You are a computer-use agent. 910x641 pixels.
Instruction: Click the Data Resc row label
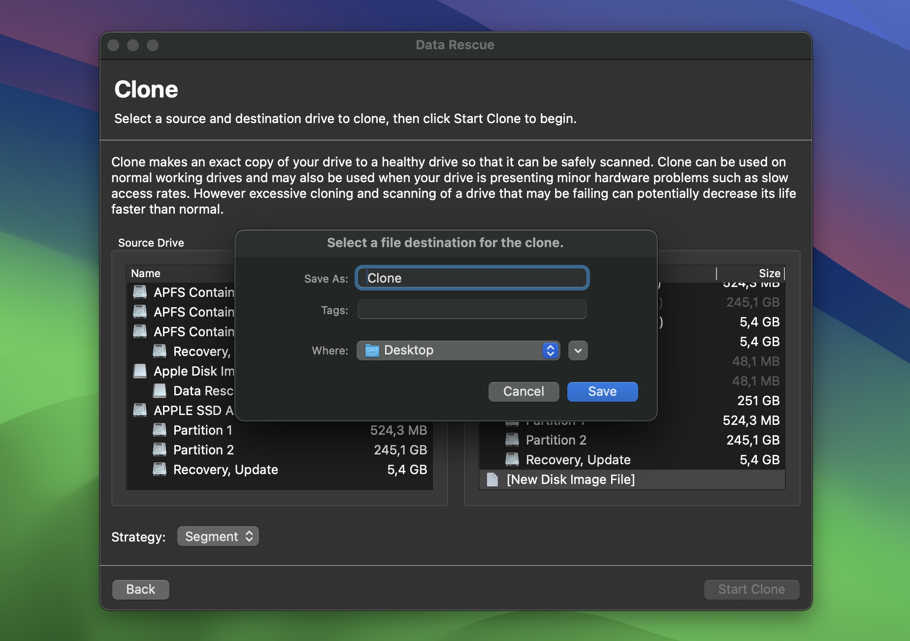(203, 391)
